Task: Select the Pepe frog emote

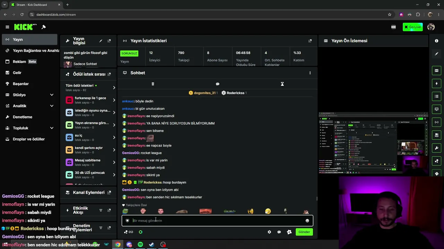Action: (126, 211)
